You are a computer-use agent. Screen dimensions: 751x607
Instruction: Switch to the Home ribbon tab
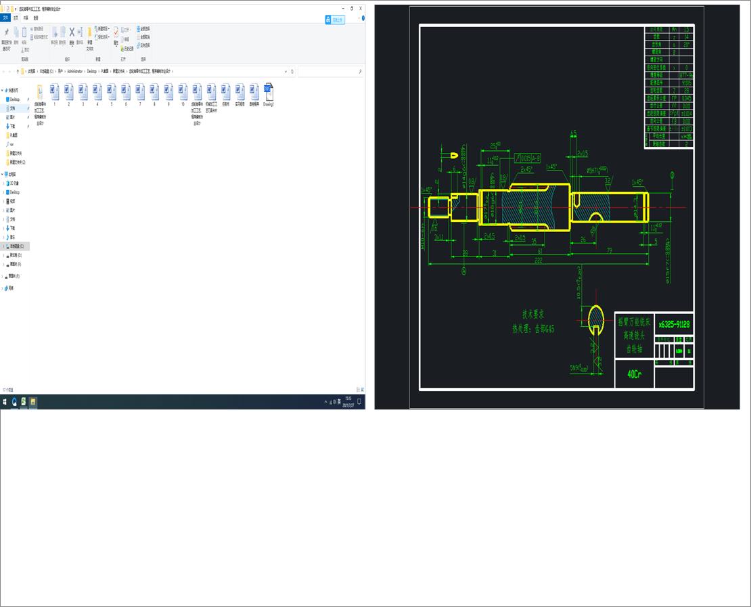[16, 18]
